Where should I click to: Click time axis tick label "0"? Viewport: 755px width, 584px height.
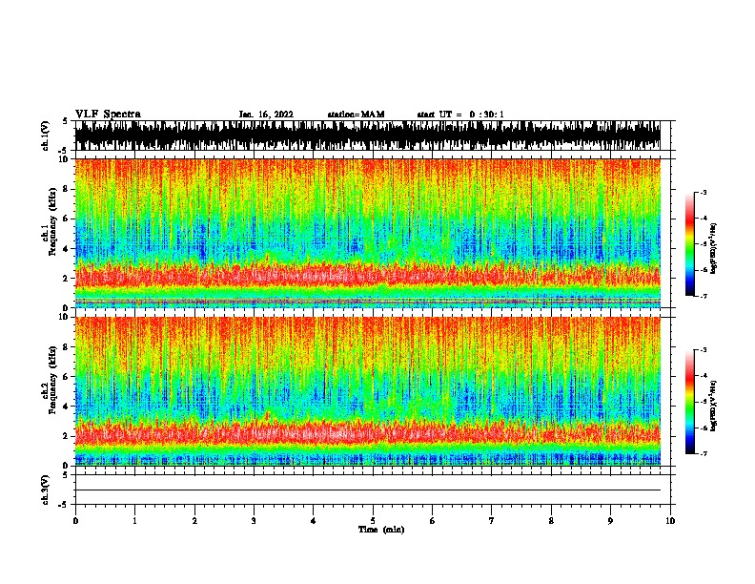(75, 521)
